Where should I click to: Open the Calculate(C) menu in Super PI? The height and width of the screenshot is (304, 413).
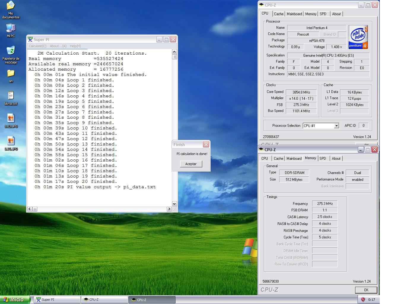point(37,46)
